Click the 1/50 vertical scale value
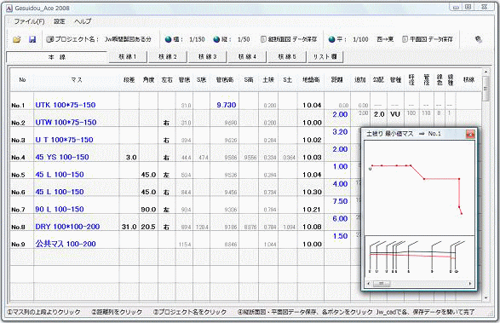Screen dimensions: 500x323 [x=244, y=39]
